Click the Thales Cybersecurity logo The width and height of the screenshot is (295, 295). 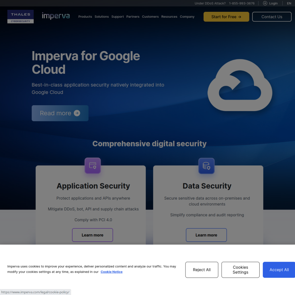click(x=21, y=17)
